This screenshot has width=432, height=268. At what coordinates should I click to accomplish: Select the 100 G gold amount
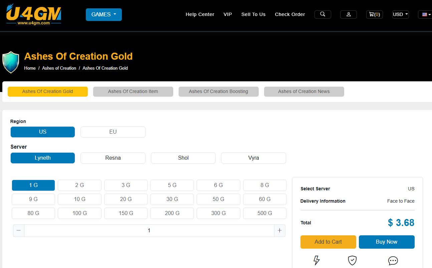click(x=79, y=213)
